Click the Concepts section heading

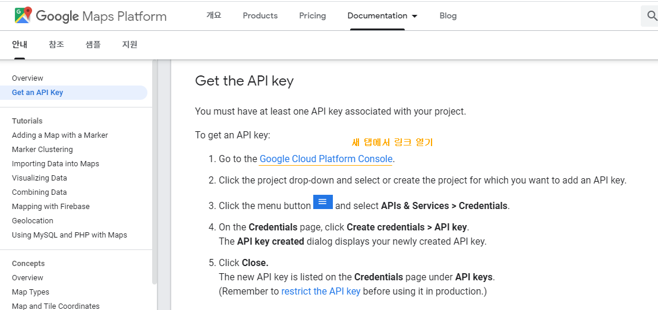tap(28, 264)
